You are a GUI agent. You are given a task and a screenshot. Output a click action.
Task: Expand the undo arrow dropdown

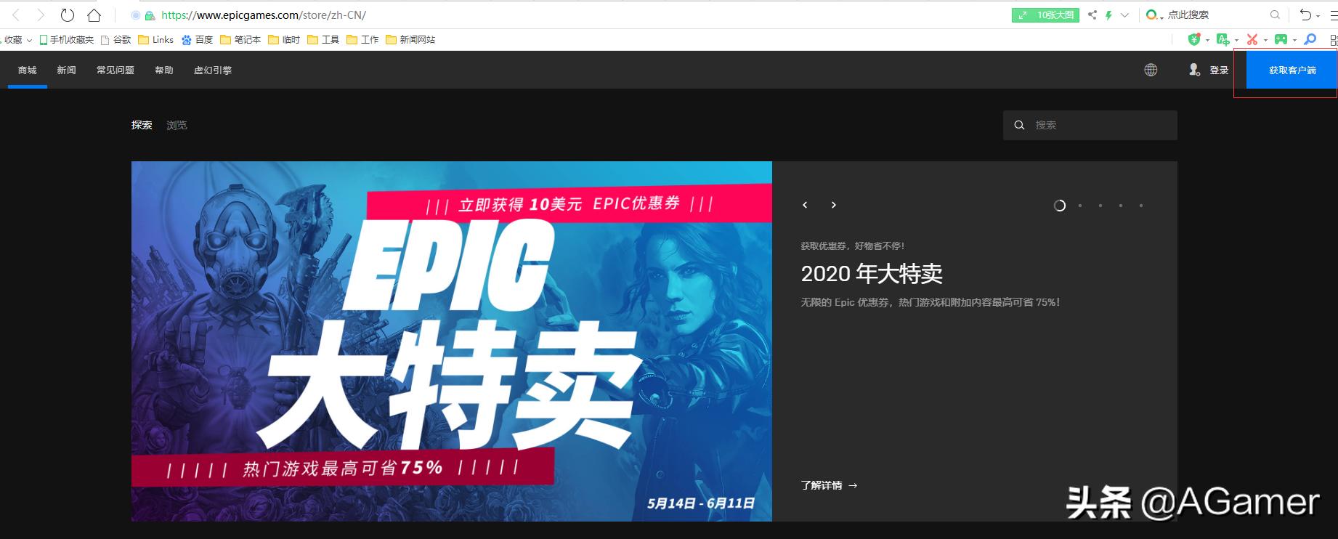pyautogui.click(x=1318, y=15)
